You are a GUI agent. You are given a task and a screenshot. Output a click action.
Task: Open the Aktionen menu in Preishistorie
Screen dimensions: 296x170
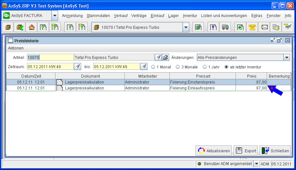[x=16, y=48]
